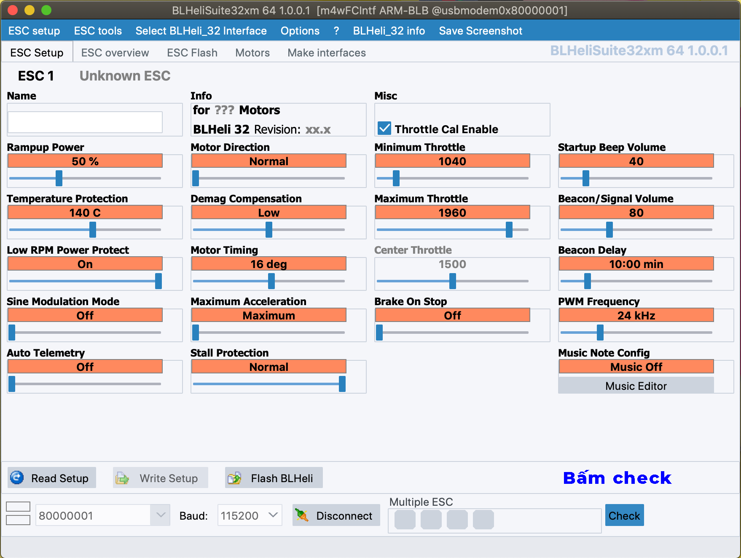This screenshot has height=558, width=741.
Task: Click the Beacon Delay slider handle
Action: coord(588,281)
